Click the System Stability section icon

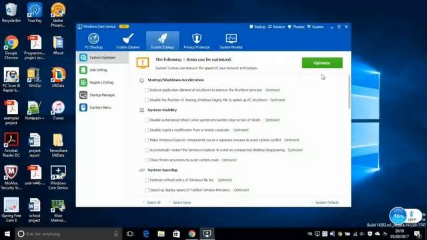coord(141,110)
